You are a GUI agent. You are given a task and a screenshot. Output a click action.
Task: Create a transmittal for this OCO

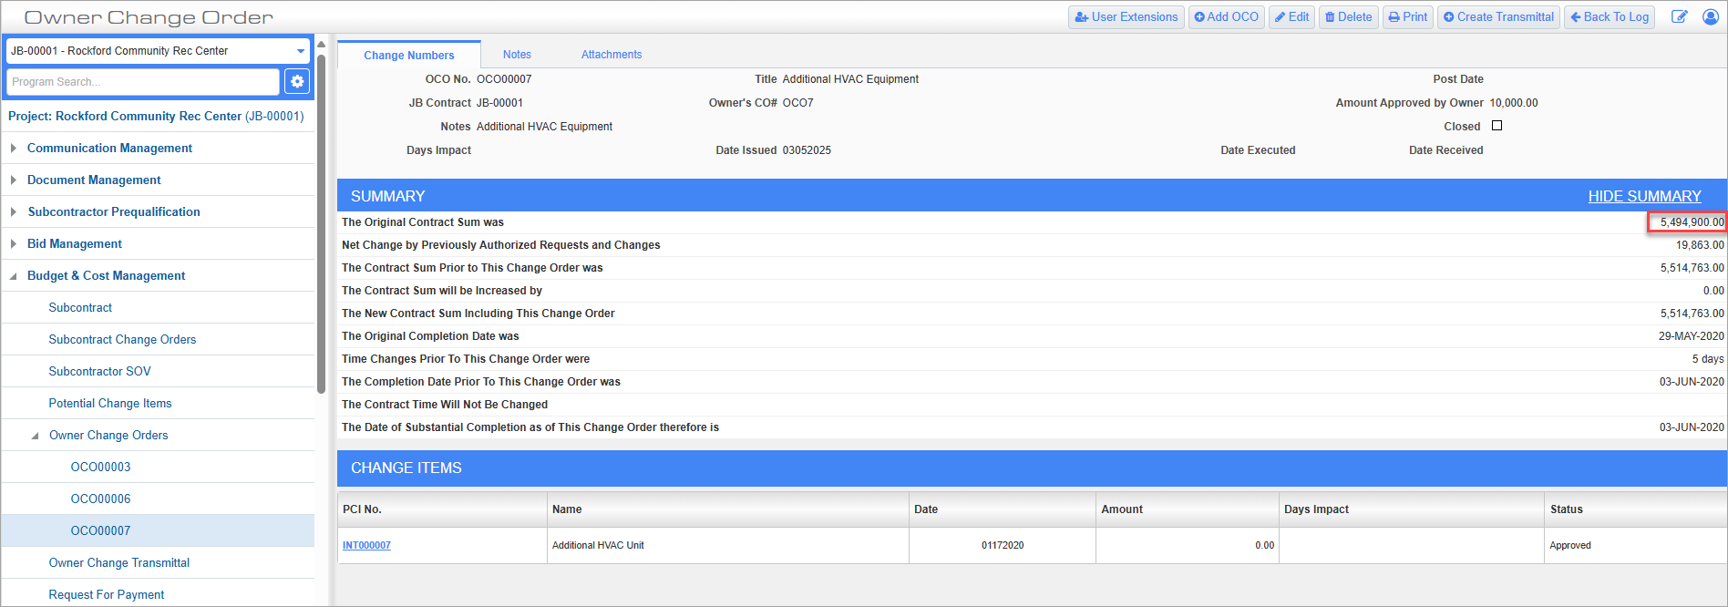[1498, 17]
